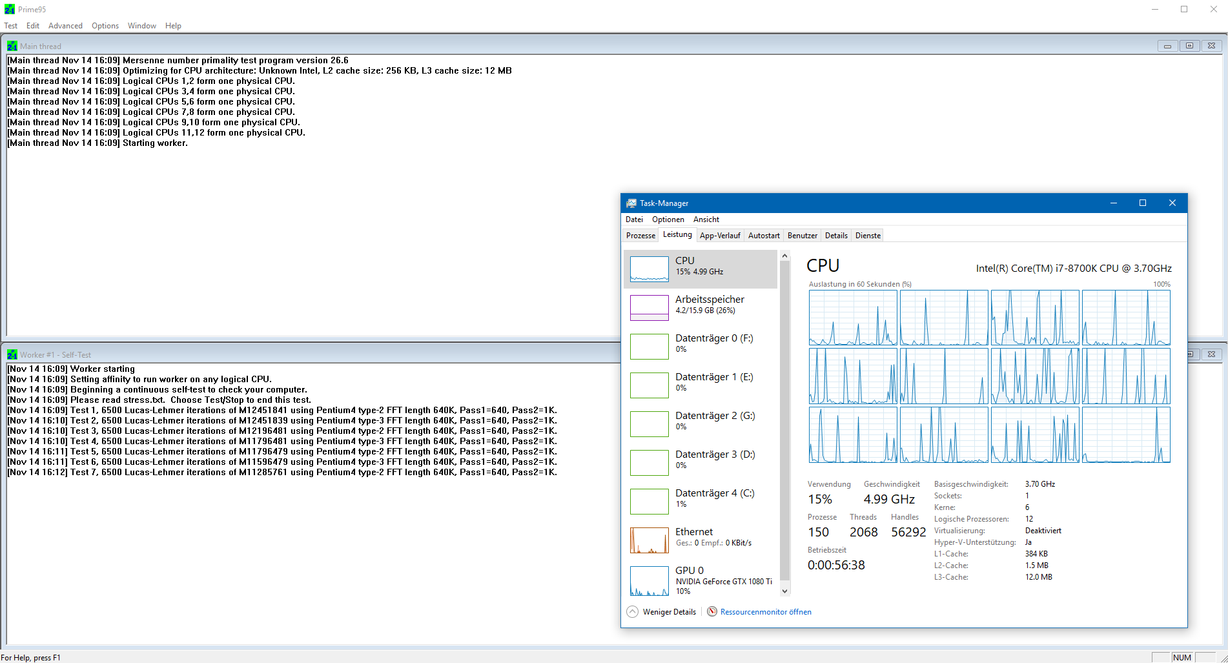Select Datenträger 0 (F:) in sidebar
The width and height of the screenshot is (1228, 663).
(701, 346)
